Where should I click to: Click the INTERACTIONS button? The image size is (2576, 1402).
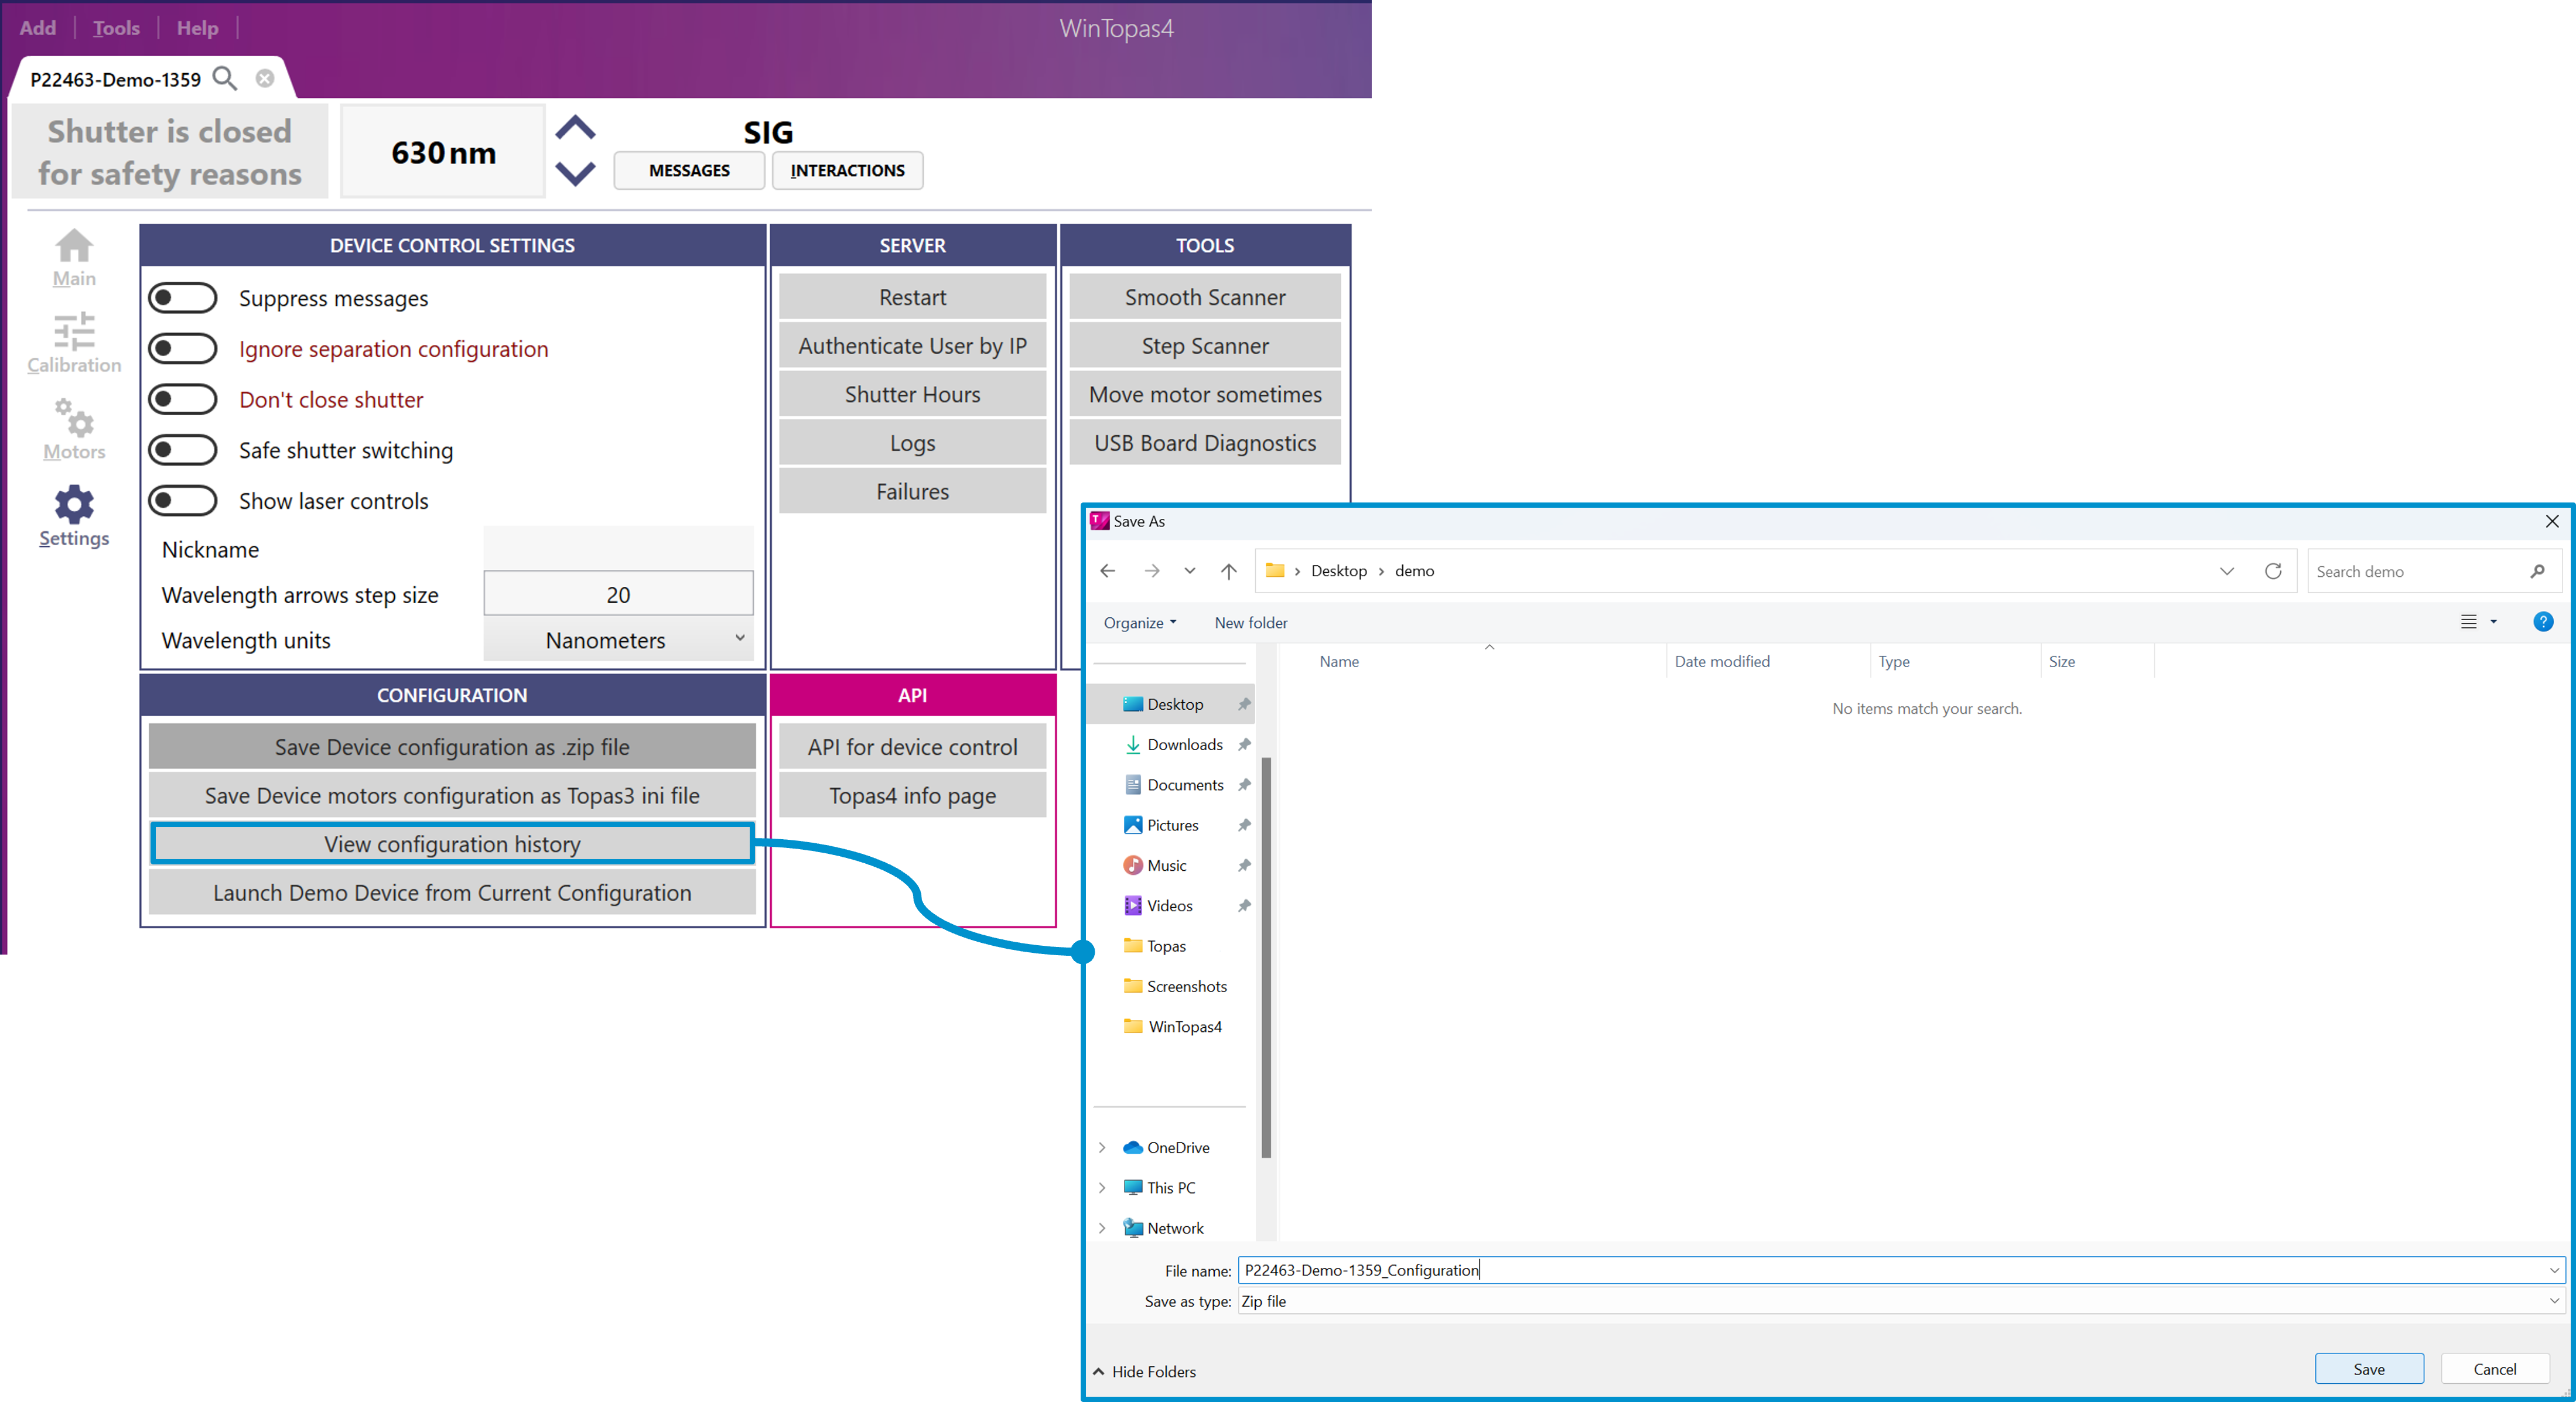[x=847, y=170]
